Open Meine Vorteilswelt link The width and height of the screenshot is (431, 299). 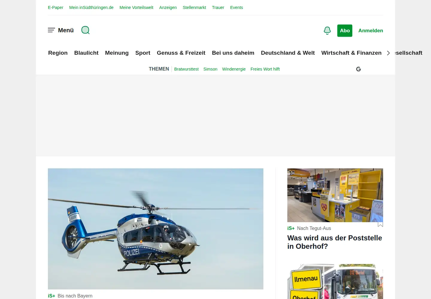136,7
